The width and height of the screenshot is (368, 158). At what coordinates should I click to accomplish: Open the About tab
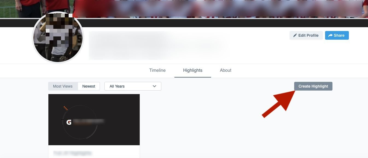(x=225, y=70)
